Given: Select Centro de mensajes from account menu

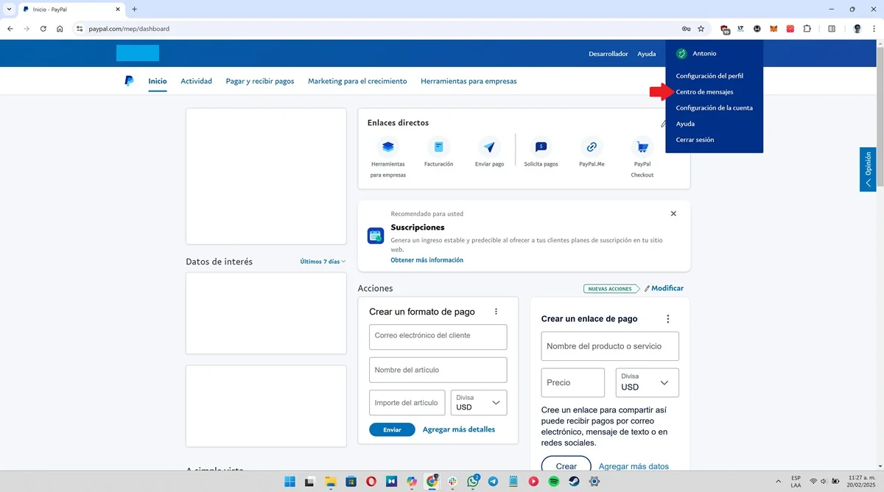Looking at the screenshot, I should point(704,92).
